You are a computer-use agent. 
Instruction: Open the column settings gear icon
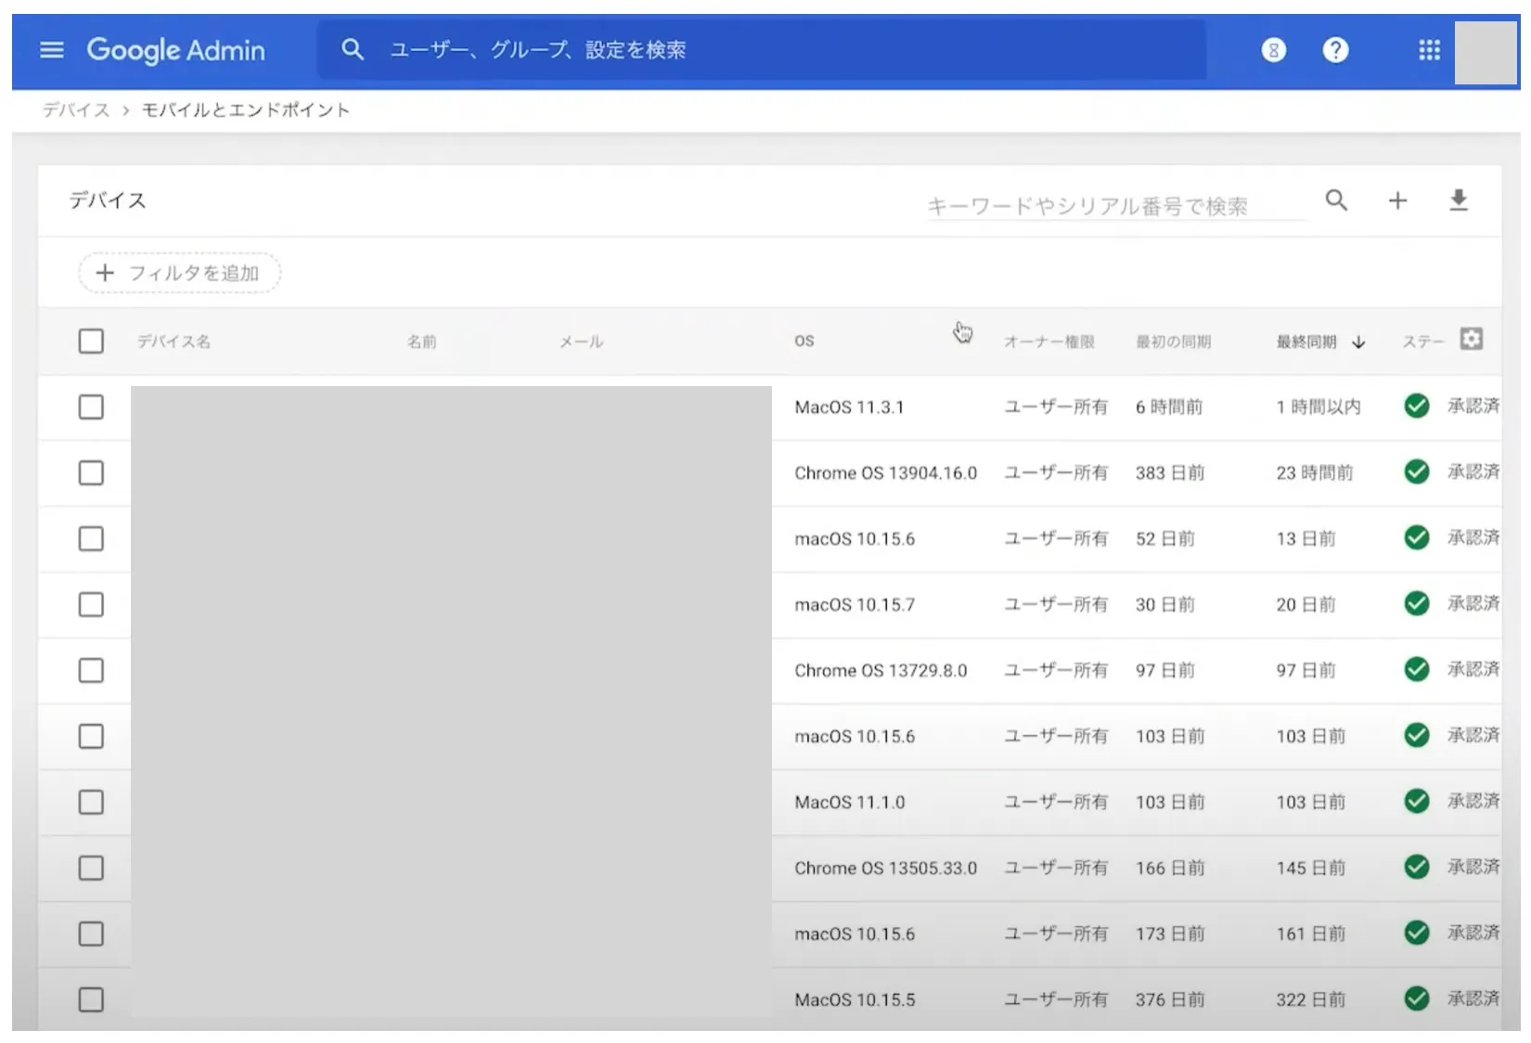tap(1472, 339)
